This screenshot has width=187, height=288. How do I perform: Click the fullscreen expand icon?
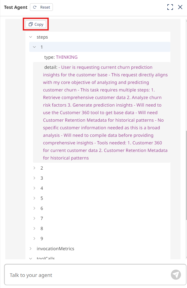[x=170, y=7]
